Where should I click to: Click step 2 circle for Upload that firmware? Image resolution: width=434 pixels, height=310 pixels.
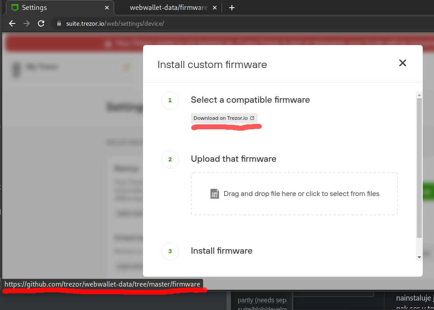coord(170,159)
